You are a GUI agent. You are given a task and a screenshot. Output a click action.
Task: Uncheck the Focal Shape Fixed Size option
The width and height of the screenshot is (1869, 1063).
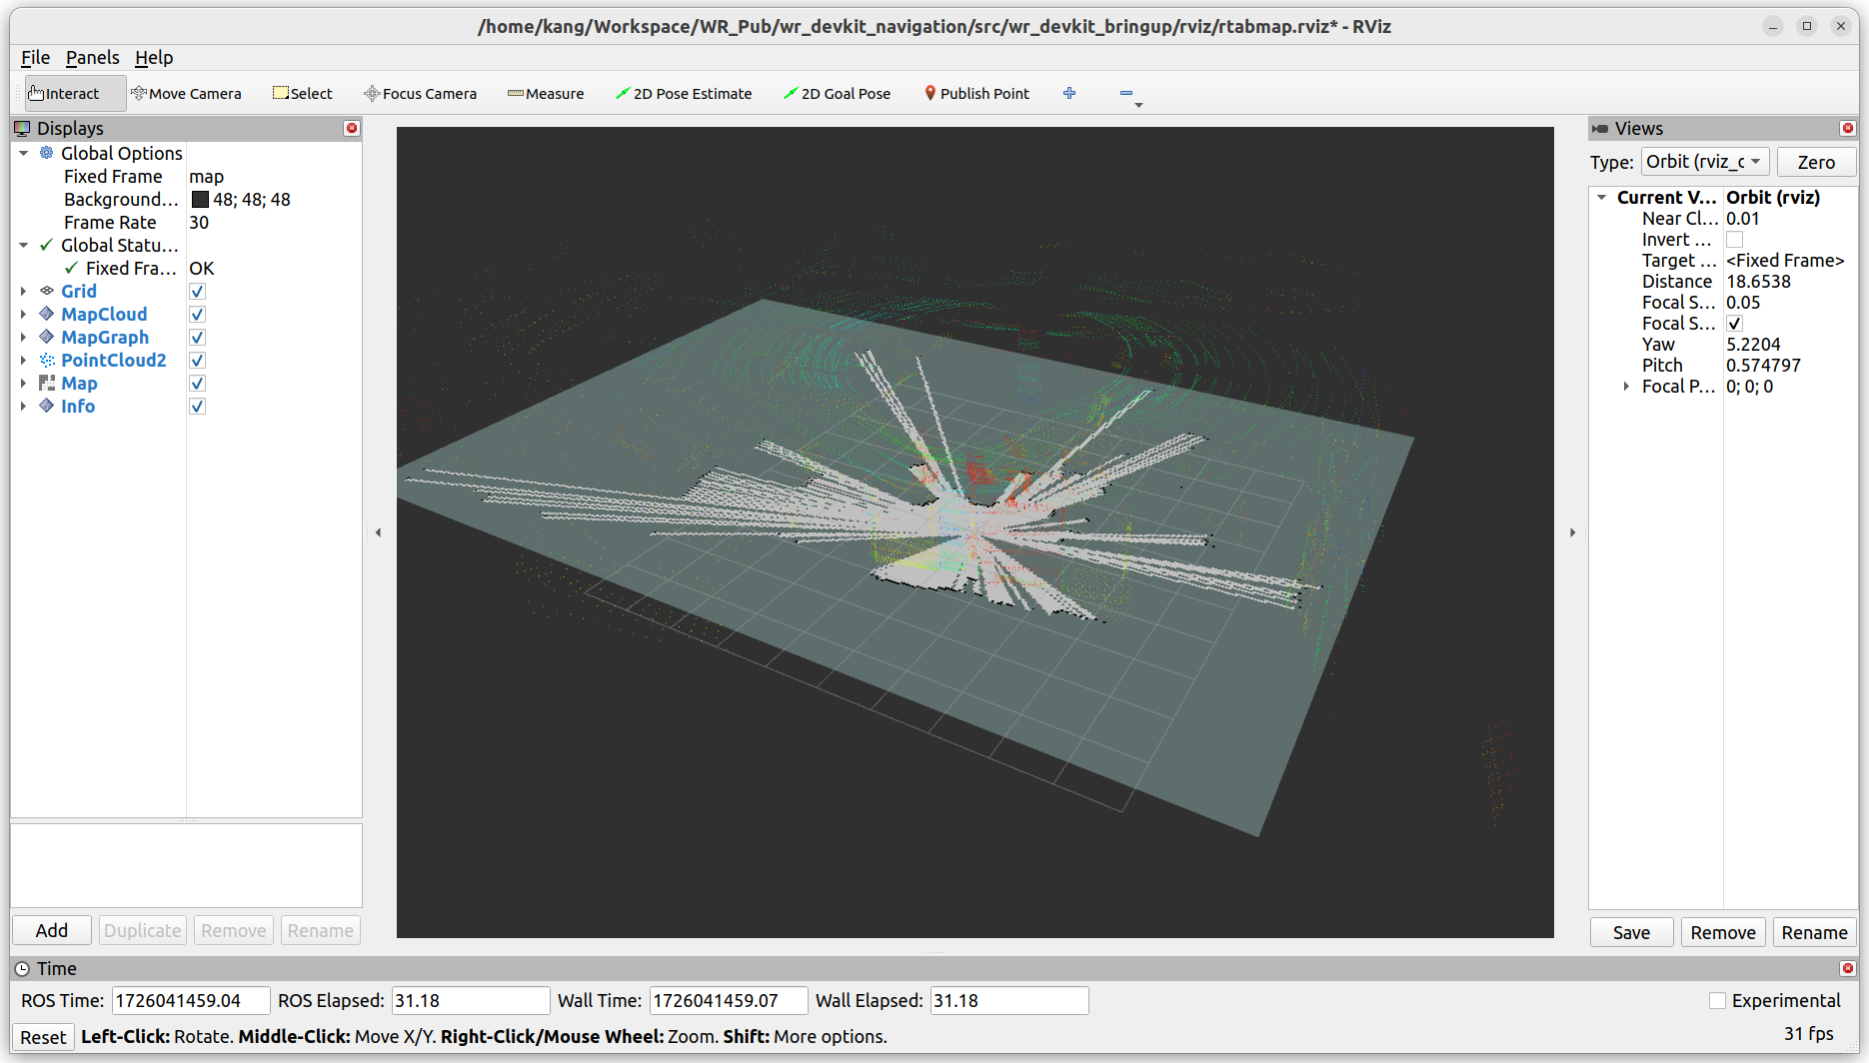point(1734,323)
